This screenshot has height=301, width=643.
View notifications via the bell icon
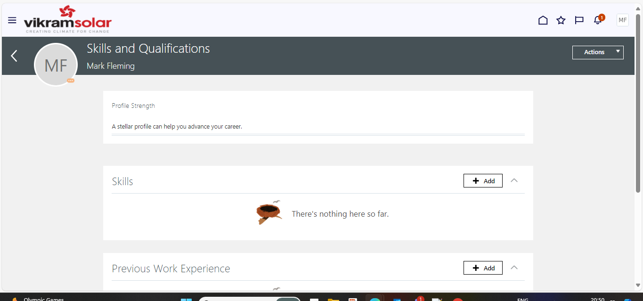tap(597, 20)
